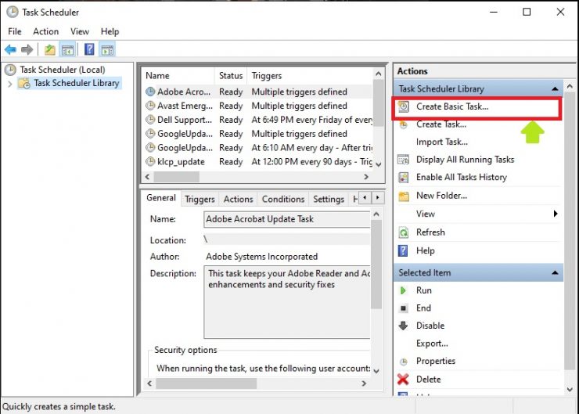Click the green Run play icon
579x414 pixels.
click(403, 290)
